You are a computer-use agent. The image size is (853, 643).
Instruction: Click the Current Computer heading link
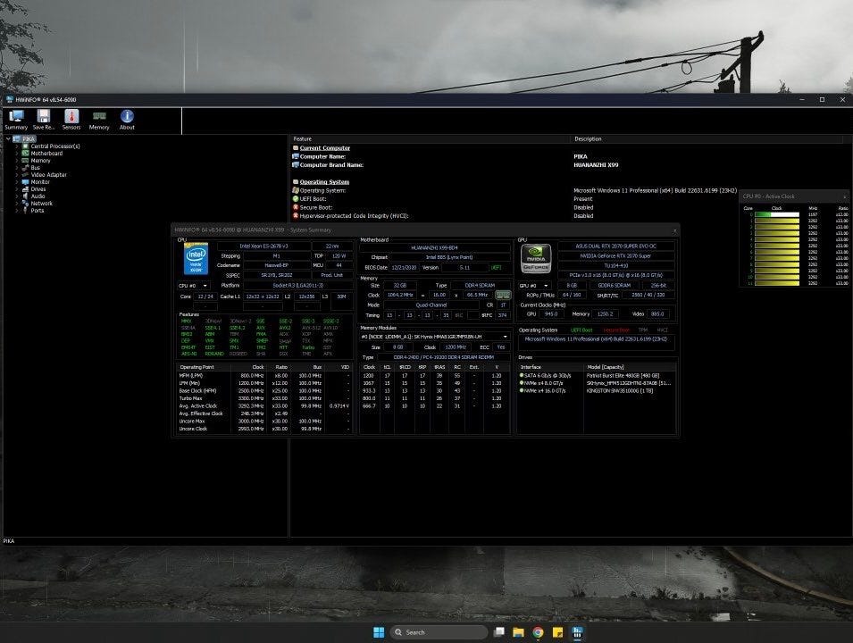pyautogui.click(x=325, y=148)
